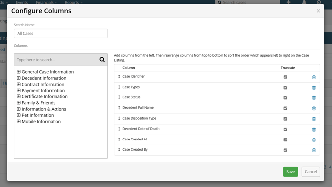Expand Family & Friends category
332x187 pixels.
pyautogui.click(x=19, y=103)
